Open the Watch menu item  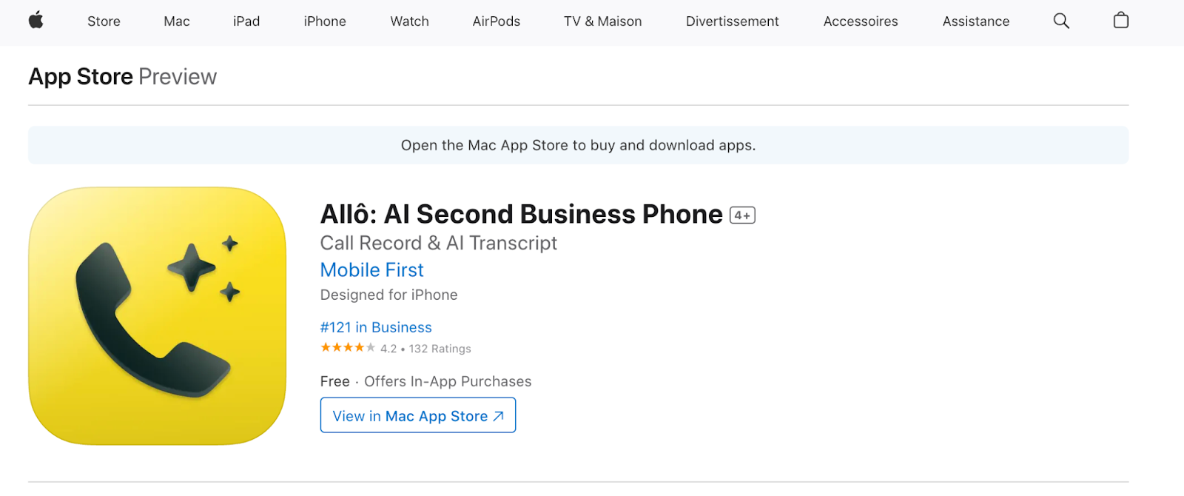coord(409,21)
